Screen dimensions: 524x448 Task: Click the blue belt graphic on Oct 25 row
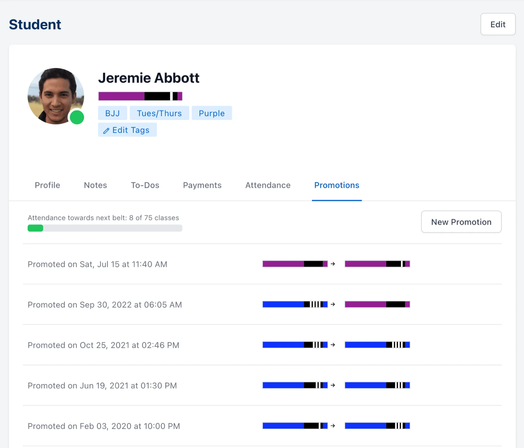click(x=294, y=345)
